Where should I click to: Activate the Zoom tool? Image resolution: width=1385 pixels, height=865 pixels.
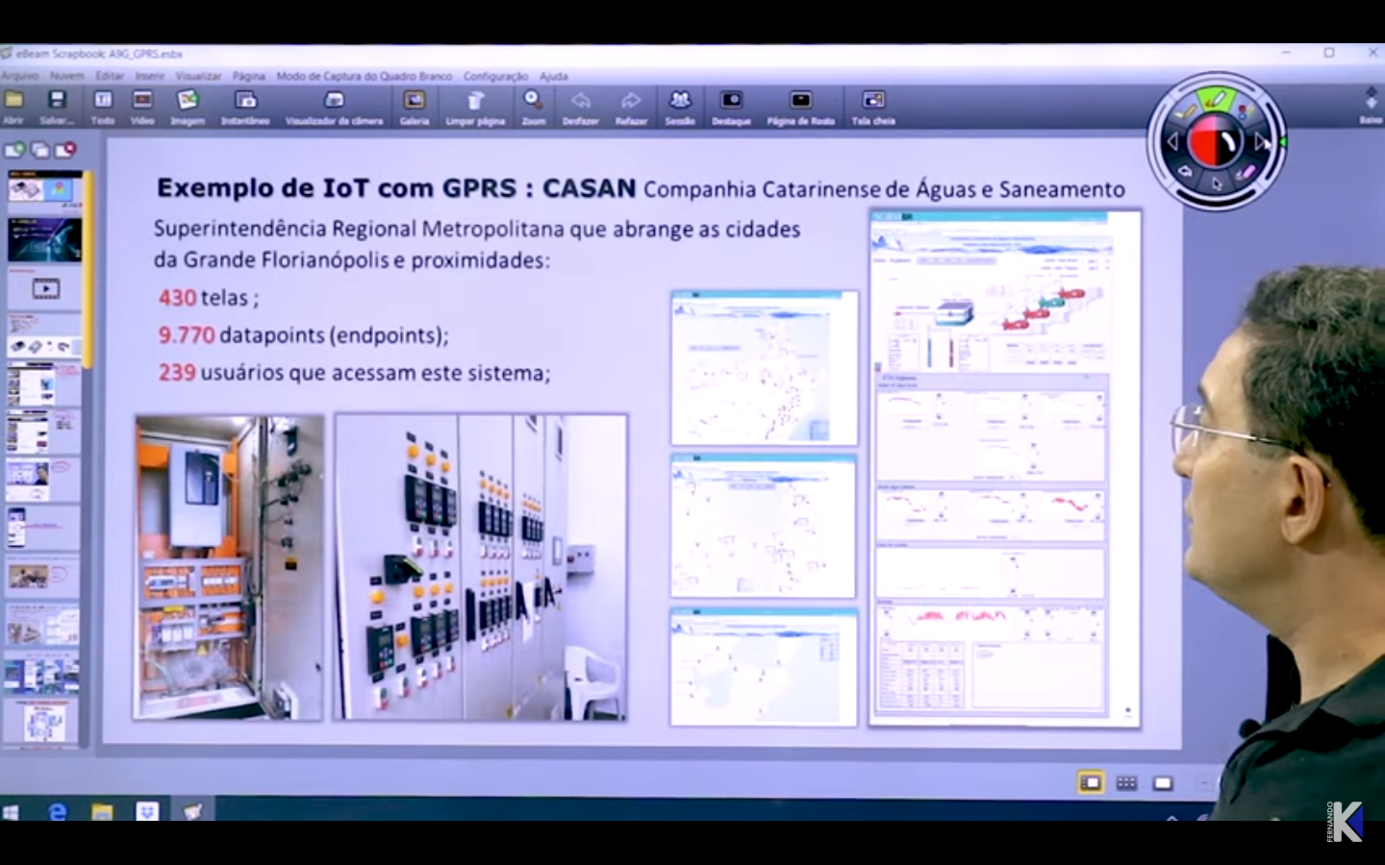coord(533,106)
